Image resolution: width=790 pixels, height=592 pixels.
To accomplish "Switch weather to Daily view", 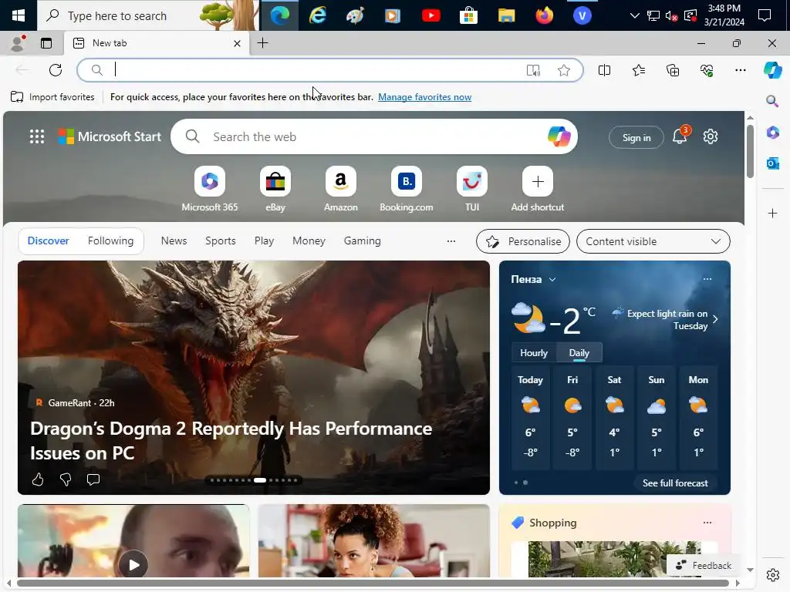I will pos(579,353).
